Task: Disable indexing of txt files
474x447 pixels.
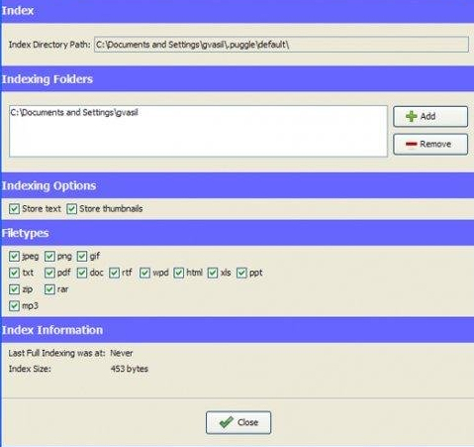Action: tap(14, 273)
